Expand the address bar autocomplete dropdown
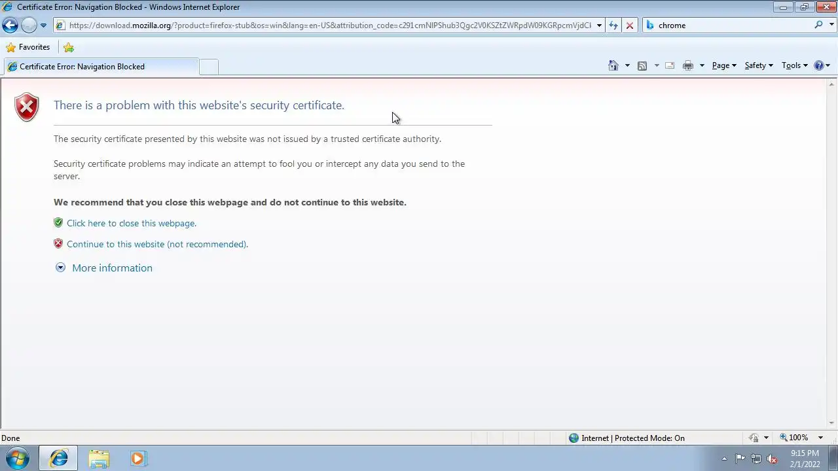 (599, 26)
